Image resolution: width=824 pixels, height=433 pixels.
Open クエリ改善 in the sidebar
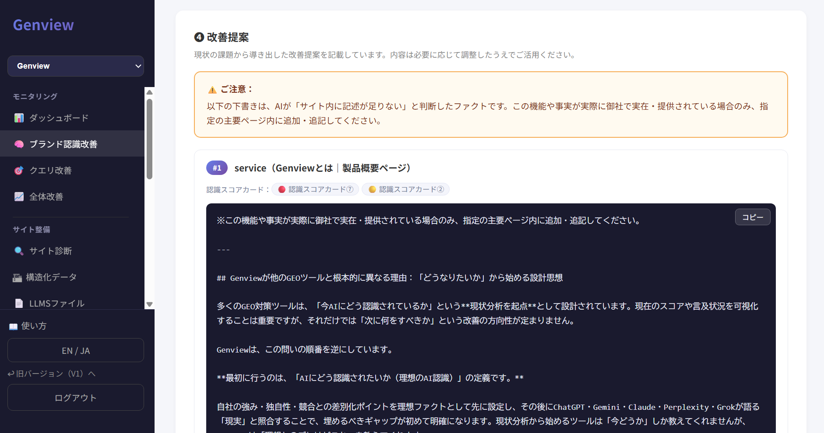[72, 171]
